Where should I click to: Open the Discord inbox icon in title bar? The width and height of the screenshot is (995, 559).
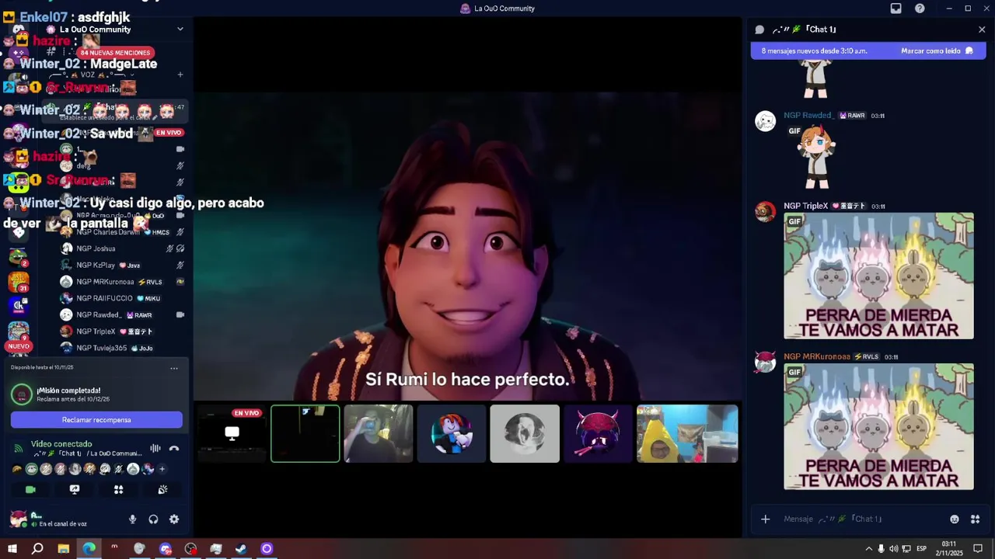(895, 9)
